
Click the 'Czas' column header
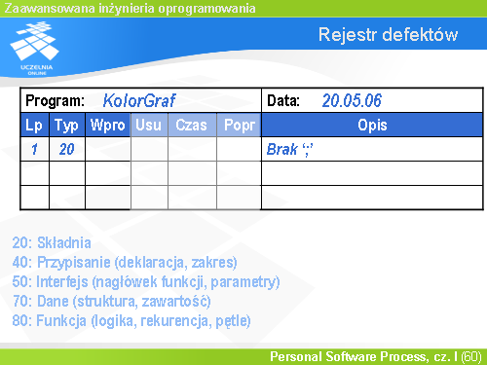pyautogui.click(x=192, y=125)
